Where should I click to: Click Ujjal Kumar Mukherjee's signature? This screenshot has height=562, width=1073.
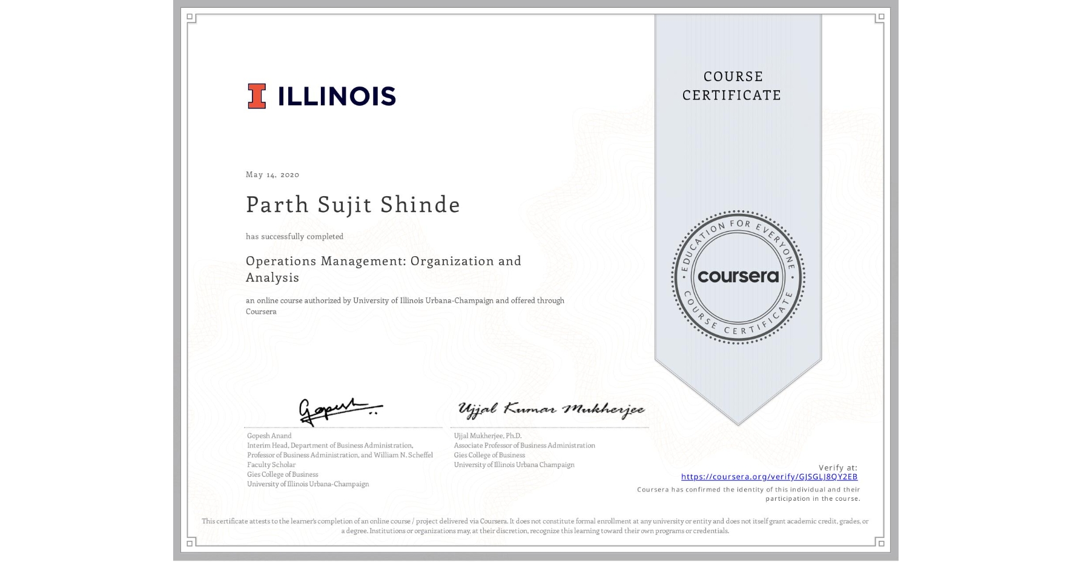551,410
